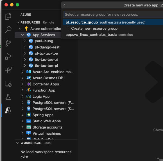163x161 pixels.
Task: Select the Azure Arc-enabled ma... row
Action: click(46, 72)
